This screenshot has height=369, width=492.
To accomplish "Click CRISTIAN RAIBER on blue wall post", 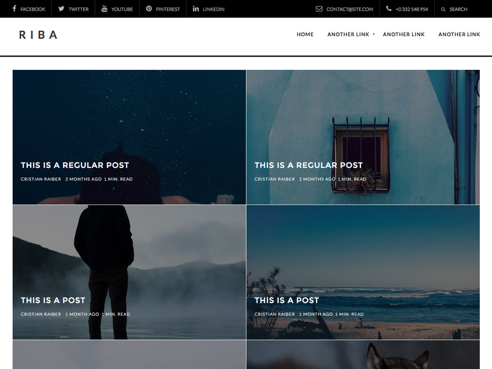I will (275, 179).
